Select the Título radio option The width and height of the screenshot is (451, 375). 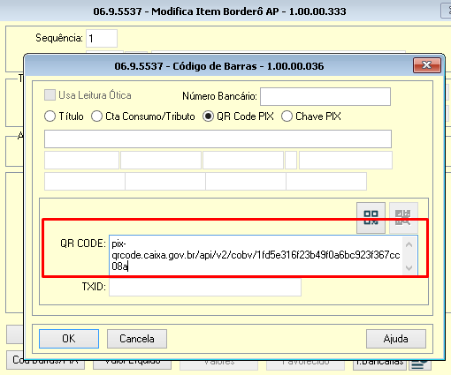tap(50, 116)
